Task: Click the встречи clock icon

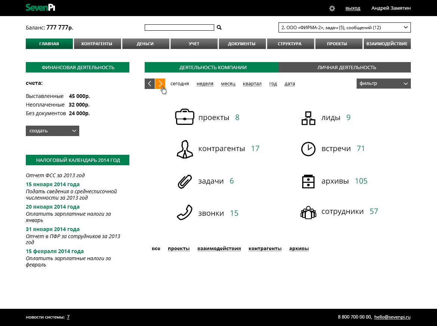Action: [308, 149]
